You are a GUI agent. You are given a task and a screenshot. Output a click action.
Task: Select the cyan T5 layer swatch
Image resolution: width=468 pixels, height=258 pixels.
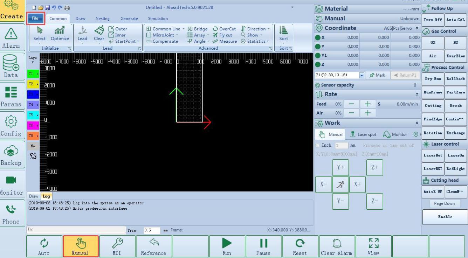tap(33, 114)
